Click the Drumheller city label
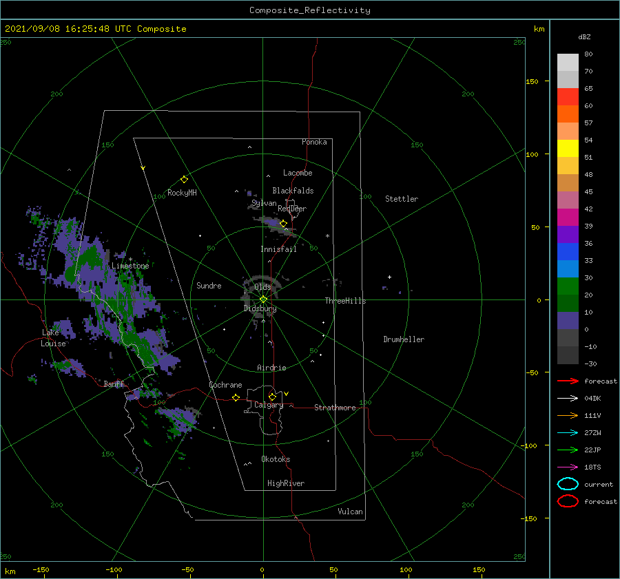The image size is (620, 579). click(404, 339)
